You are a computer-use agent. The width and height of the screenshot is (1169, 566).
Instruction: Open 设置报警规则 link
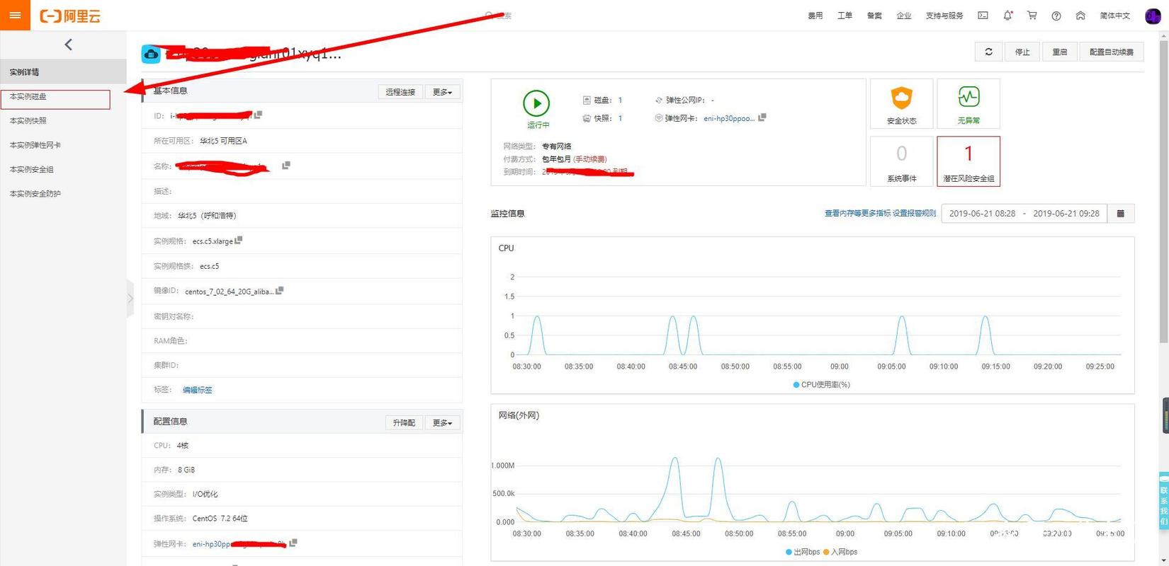click(x=914, y=214)
